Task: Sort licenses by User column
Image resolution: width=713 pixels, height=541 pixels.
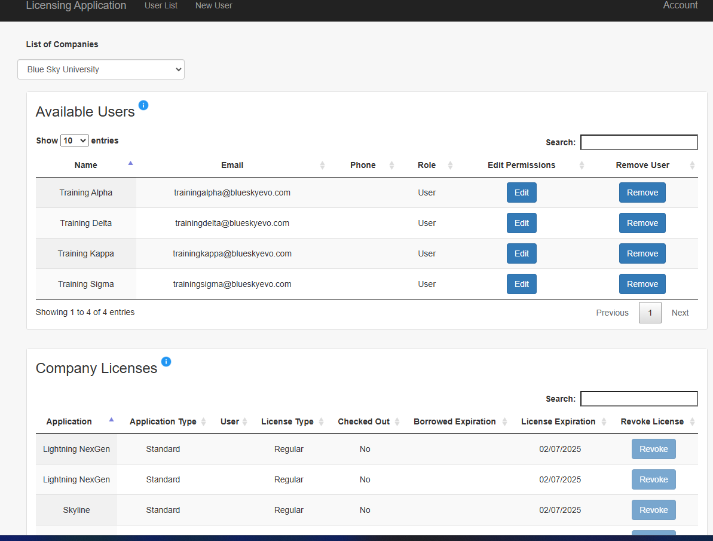Action: pyautogui.click(x=229, y=422)
